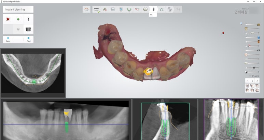The height and width of the screenshot is (140, 264).
Task: Open the tooth crown design step
Action: coord(145,10)
